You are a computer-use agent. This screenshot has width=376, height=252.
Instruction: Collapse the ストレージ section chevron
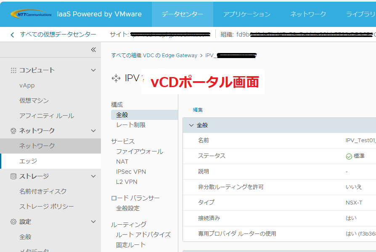93,176
